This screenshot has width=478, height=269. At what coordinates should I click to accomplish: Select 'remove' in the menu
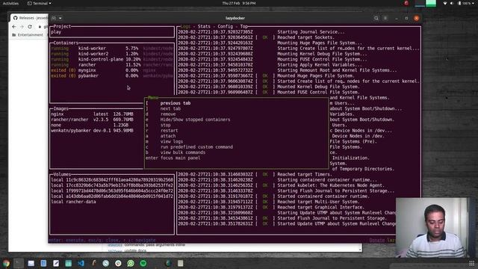pos(237,114)
